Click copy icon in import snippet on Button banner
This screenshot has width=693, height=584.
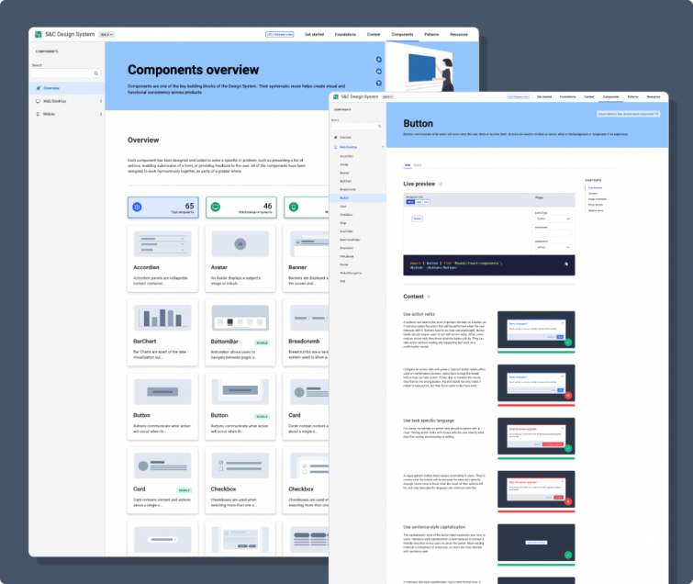point(657,114)
